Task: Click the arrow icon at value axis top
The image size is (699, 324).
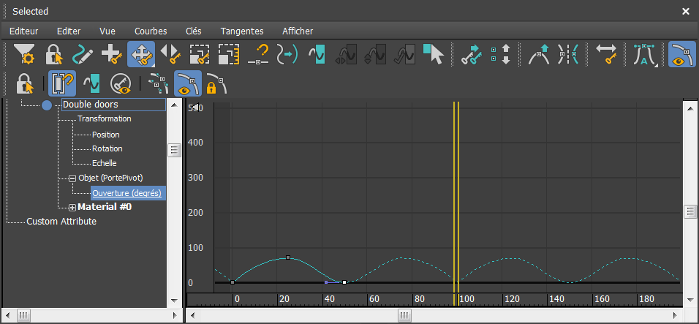Action: point(194,108)
